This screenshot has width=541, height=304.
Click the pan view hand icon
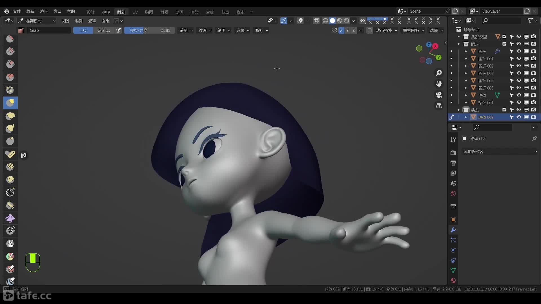[439, 84]
